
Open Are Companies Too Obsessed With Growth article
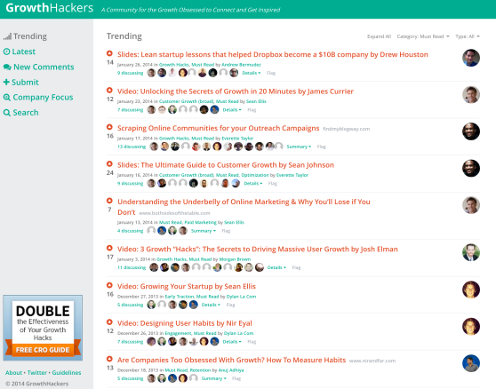point(231,361)
